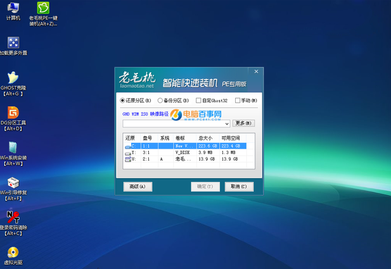The image size is (391, 269).
Task: Sort by the 可用空间 column header
Action: 230,138
